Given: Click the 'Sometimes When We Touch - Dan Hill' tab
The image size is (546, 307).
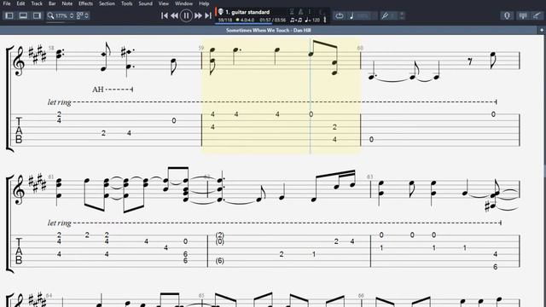Looking at the screenshot, I should pyautogui.click(x=269, y=31).
